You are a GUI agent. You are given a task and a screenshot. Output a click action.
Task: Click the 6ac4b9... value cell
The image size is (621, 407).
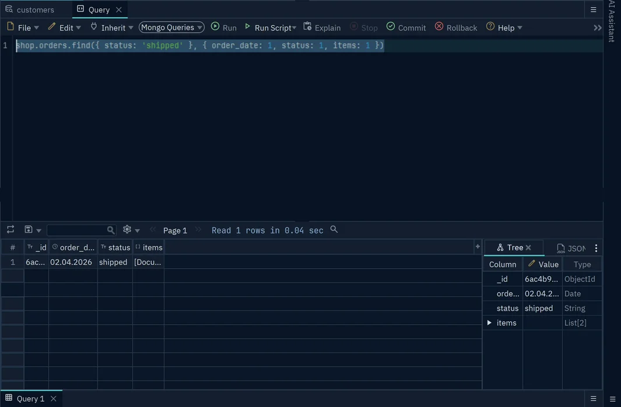(x=542, y=279)
